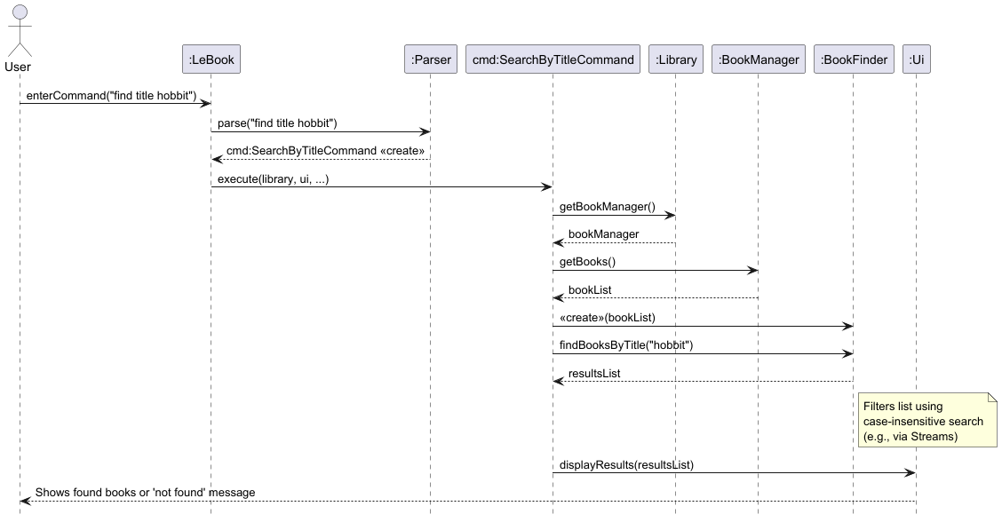Select the execute(library, ui, ...) message label
Viewport: 1002px width, 522px height.
coord(273,179)
